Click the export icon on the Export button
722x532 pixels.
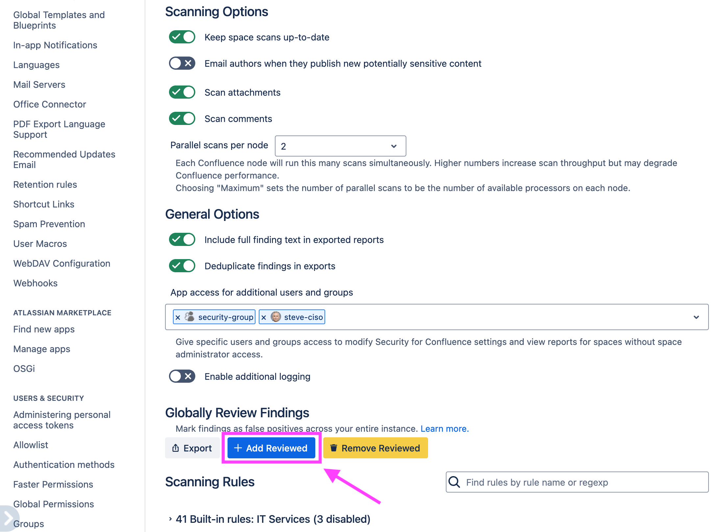coord(176,448)
